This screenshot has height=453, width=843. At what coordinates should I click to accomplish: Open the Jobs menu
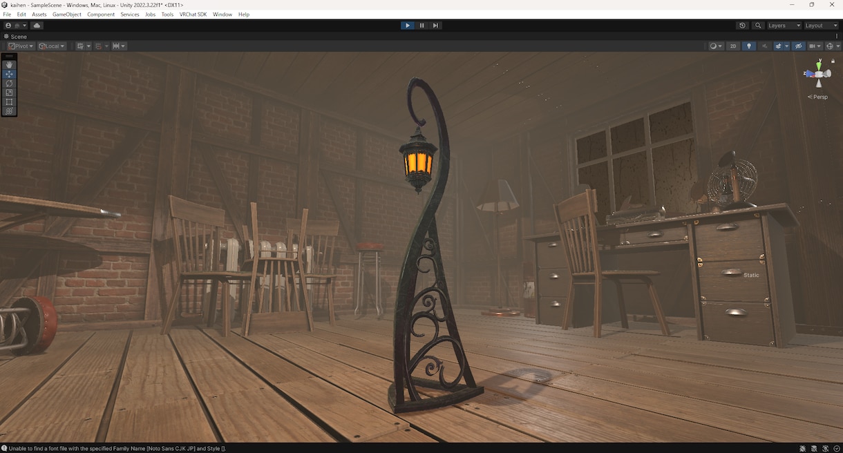pos(150,15)
